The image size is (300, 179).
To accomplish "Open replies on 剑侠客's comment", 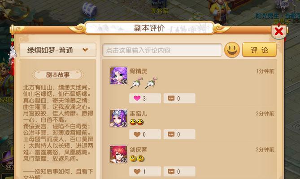I will [x=179, y=171].
